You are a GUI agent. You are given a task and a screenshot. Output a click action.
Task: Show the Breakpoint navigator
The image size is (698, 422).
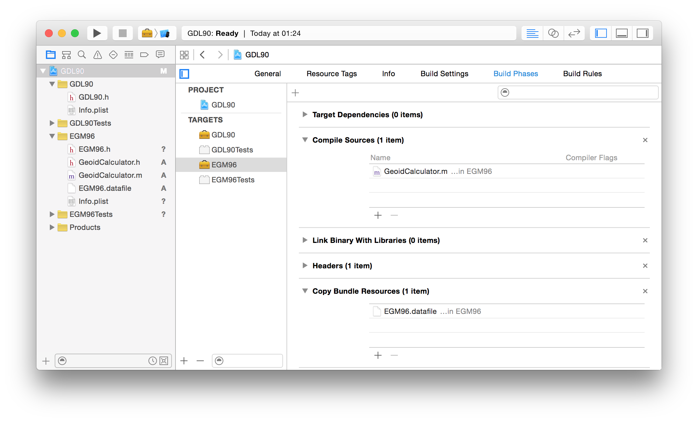coord(144,55)
